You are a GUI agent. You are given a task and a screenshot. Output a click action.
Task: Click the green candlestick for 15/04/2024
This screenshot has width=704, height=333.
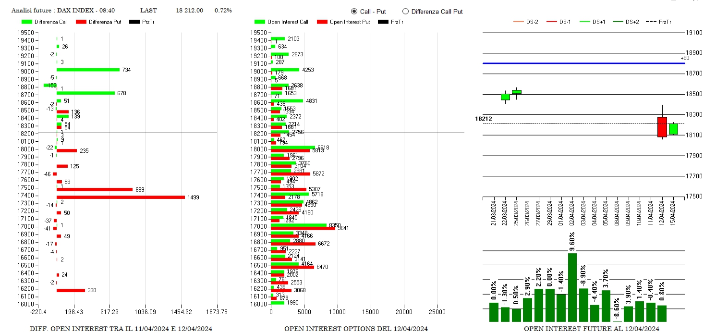pyautogui.click(x=673, y=129)
